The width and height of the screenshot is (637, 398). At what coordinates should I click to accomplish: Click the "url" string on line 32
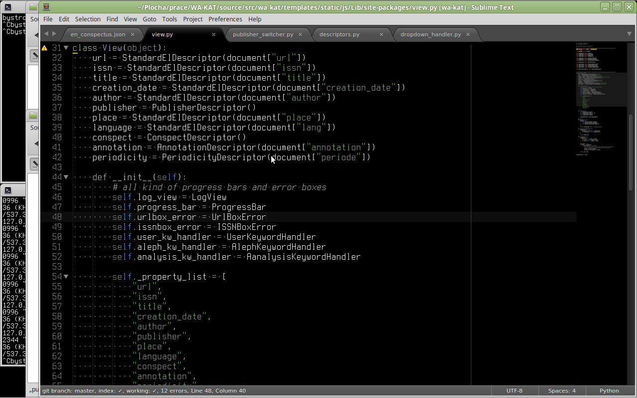284,58
